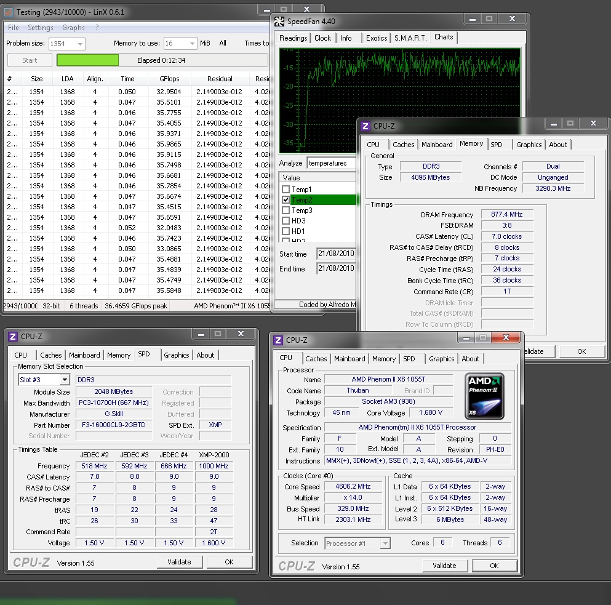Click the Z icon of CPU-Z SPD window
The image size is (611, 605).
(13, 337)
